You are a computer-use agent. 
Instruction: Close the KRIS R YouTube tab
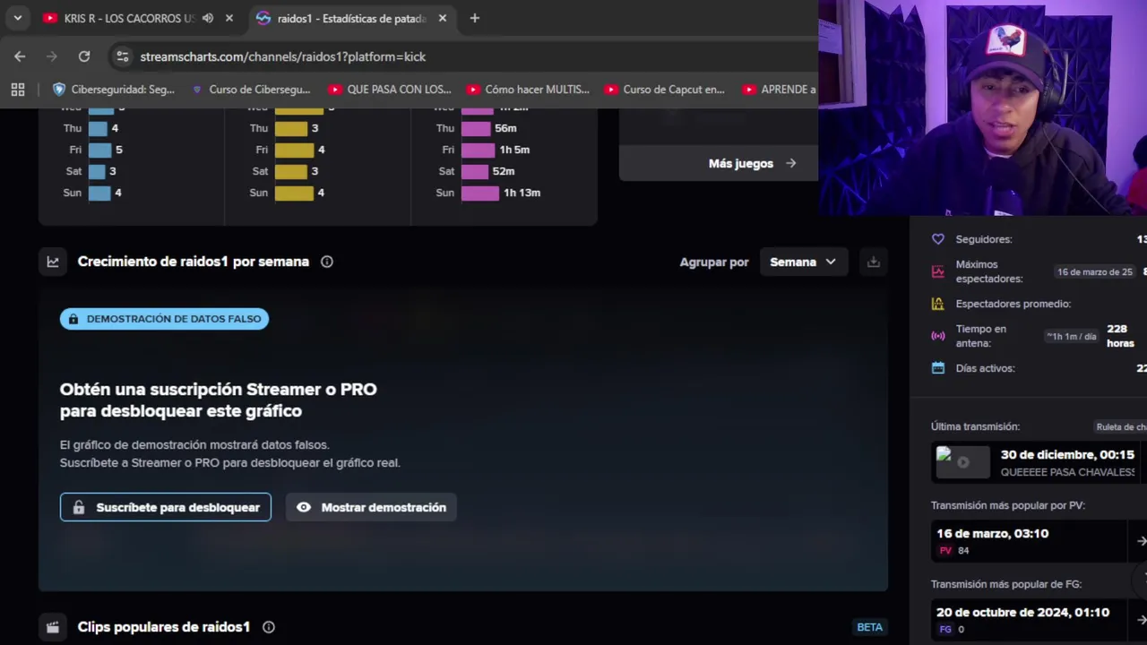pos(229,18)
